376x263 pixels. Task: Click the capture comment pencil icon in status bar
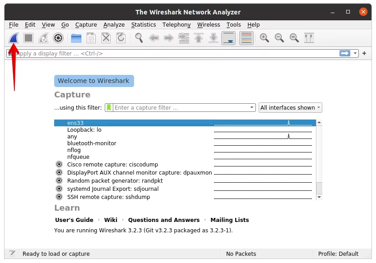click(12, 254)
